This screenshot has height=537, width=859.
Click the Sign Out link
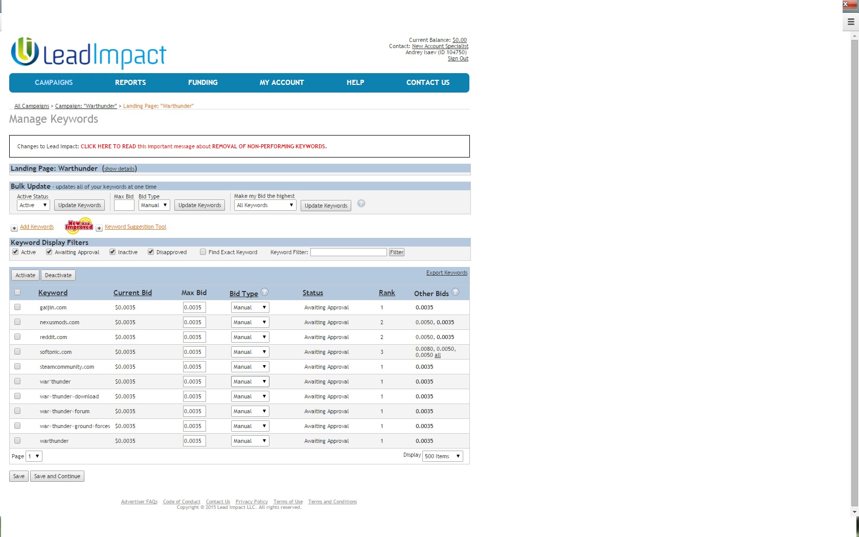coord(458,59)
